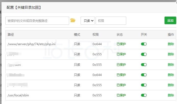Click 删除 in the third row

pyautogui.click(x=171, y=65)
